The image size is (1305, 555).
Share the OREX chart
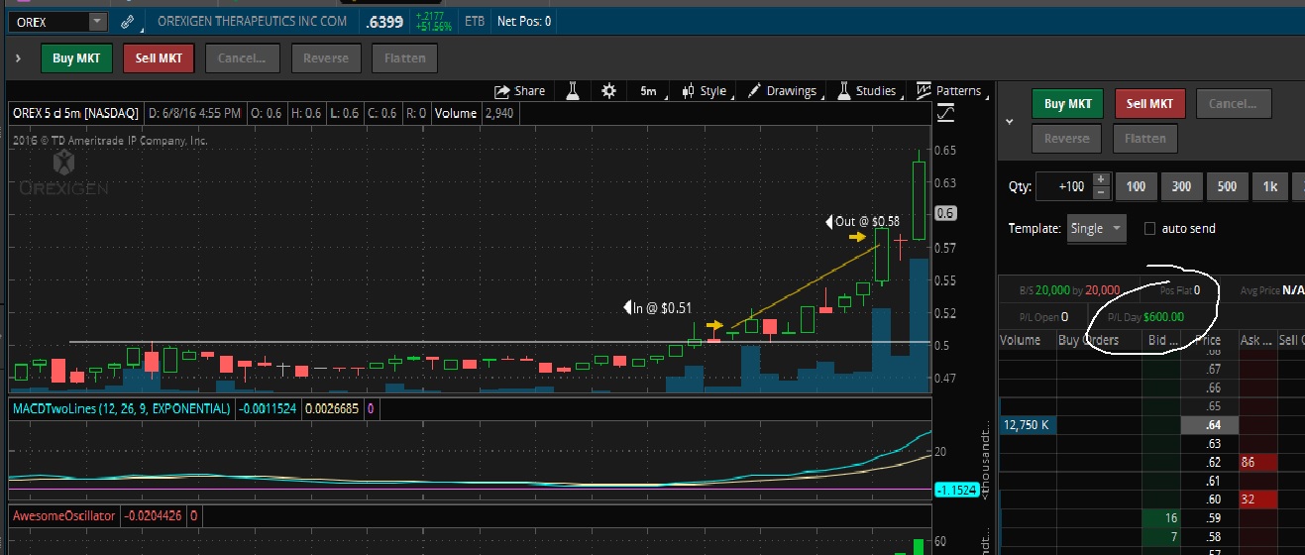tap(519, 91)
